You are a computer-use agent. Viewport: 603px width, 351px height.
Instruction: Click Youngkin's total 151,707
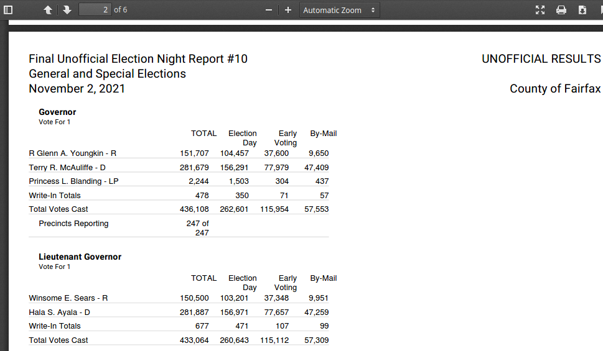(x=194, y=153)
